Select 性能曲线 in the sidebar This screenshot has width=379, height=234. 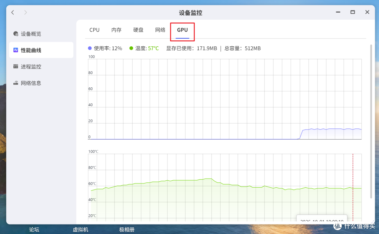point(41,50)
